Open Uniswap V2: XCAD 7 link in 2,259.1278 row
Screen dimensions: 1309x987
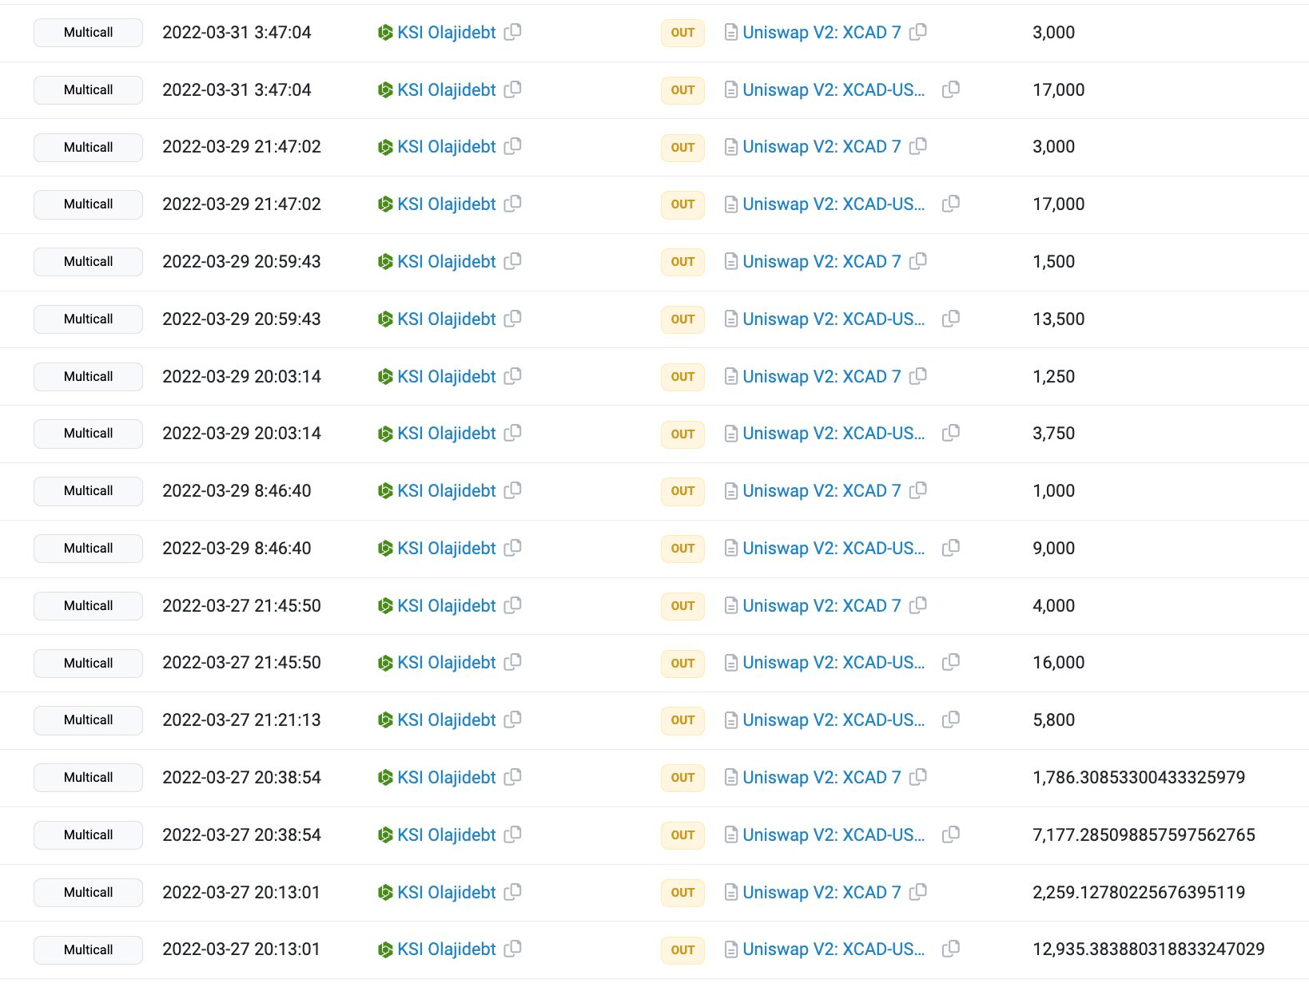pos(822,892)
